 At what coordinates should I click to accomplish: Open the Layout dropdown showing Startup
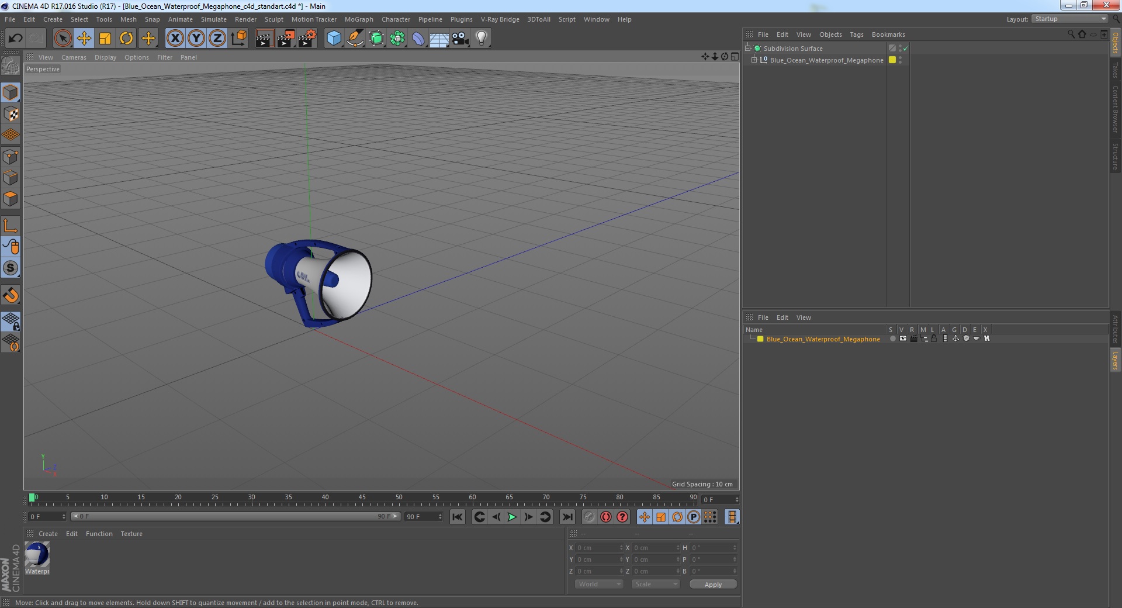1069,19
